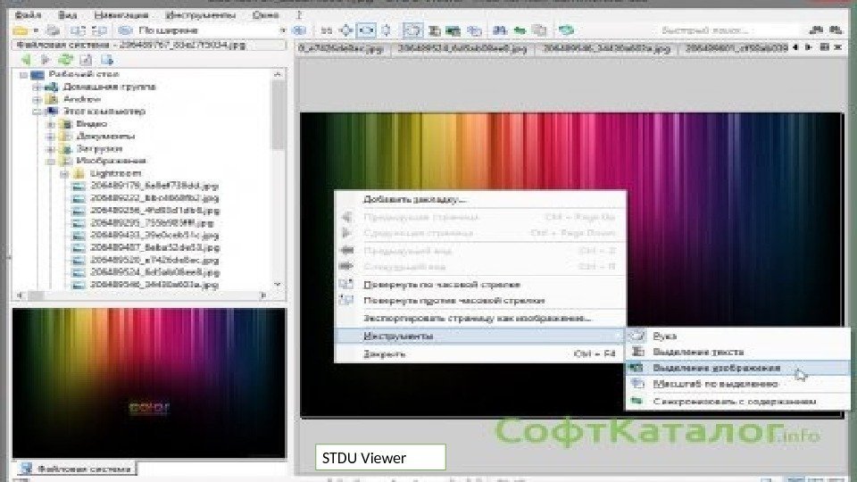Click the print icon in toolbar

(x=53, y=30)
